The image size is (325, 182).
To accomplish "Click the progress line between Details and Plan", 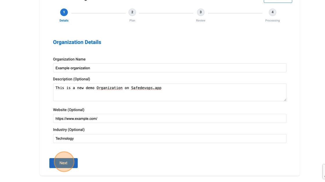I will point(99,12).
